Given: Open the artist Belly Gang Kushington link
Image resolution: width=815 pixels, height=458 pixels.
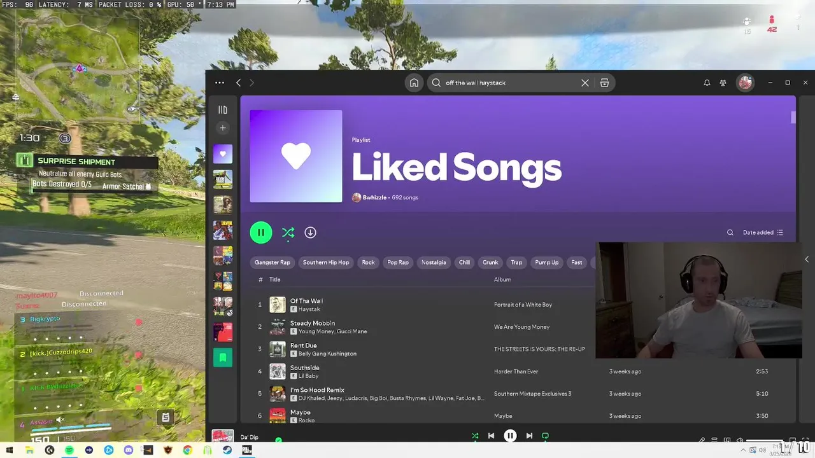Looking at the screenshot, I should [x=327, y=354].
